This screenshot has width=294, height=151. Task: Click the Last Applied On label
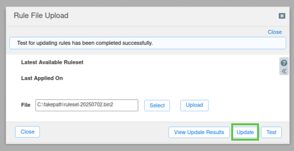point(42,78)
